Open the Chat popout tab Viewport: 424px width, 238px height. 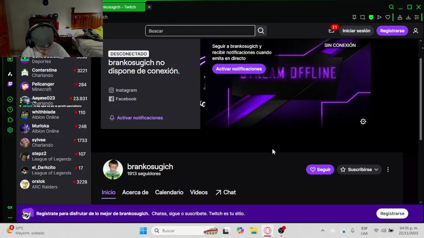coord(226,192)
